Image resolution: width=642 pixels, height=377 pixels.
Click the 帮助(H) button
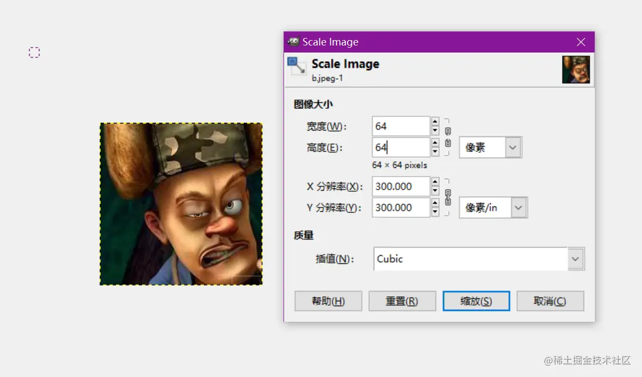pos(328,301)
